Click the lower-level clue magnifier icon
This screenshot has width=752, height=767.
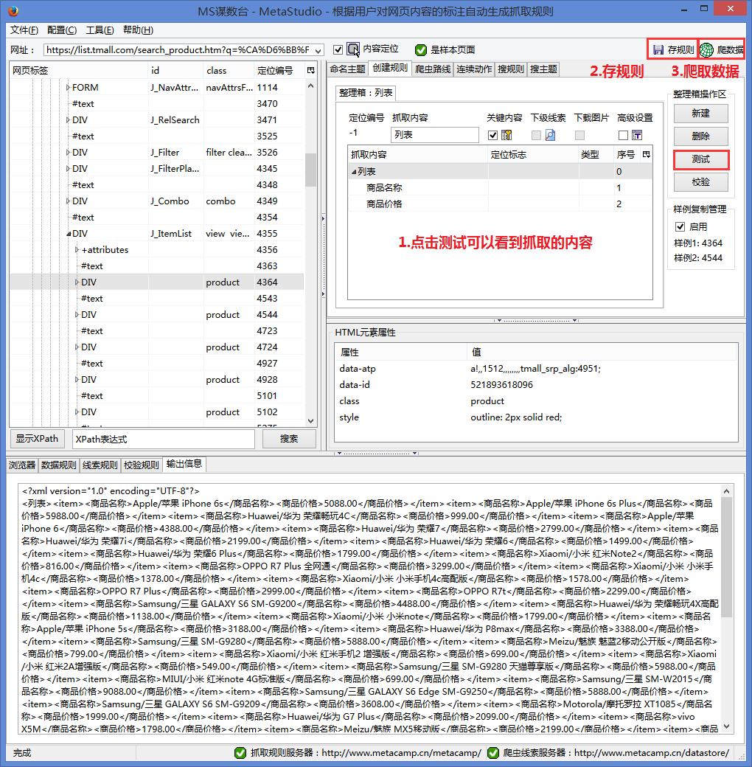pyautogui.click(x=550, y=135)
